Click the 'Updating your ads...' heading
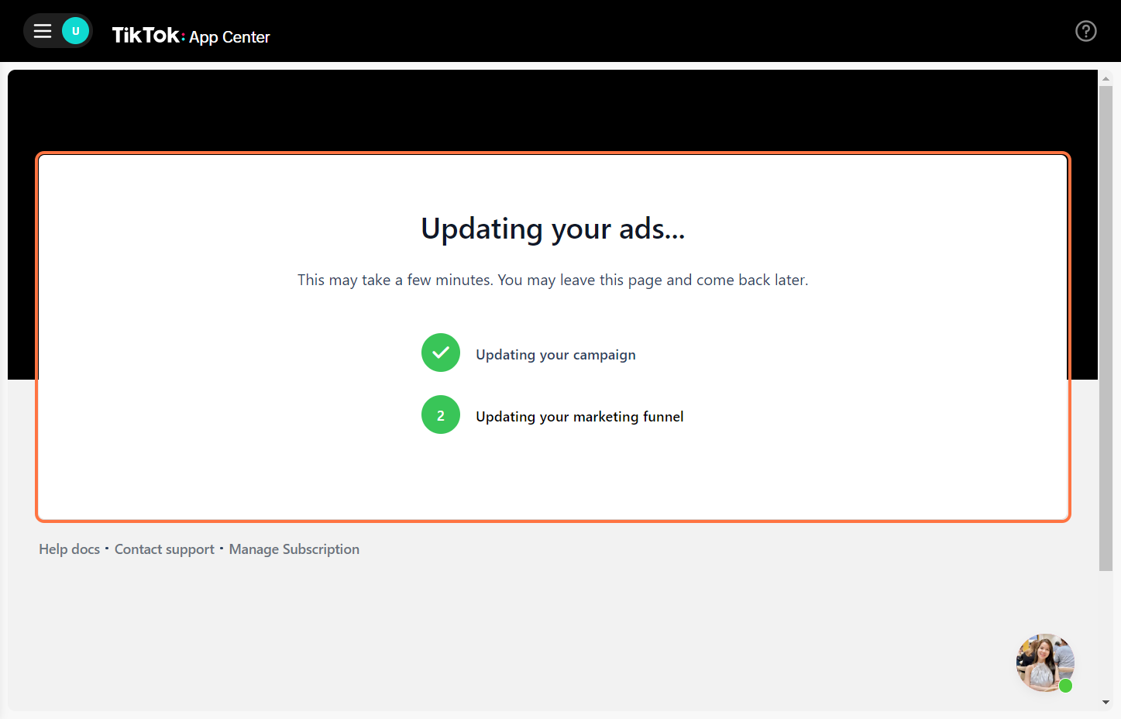The image size is (1121, 719). click(552, 229)
